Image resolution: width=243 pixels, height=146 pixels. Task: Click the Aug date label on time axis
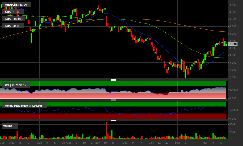click(x=12, y=143)
